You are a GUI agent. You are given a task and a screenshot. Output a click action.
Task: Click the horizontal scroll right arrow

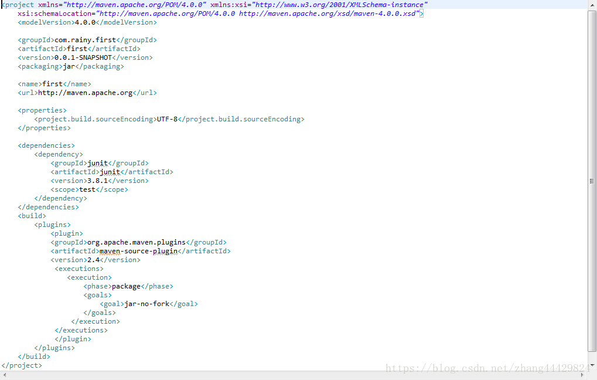pyautogui.click(x=582, y=375)
